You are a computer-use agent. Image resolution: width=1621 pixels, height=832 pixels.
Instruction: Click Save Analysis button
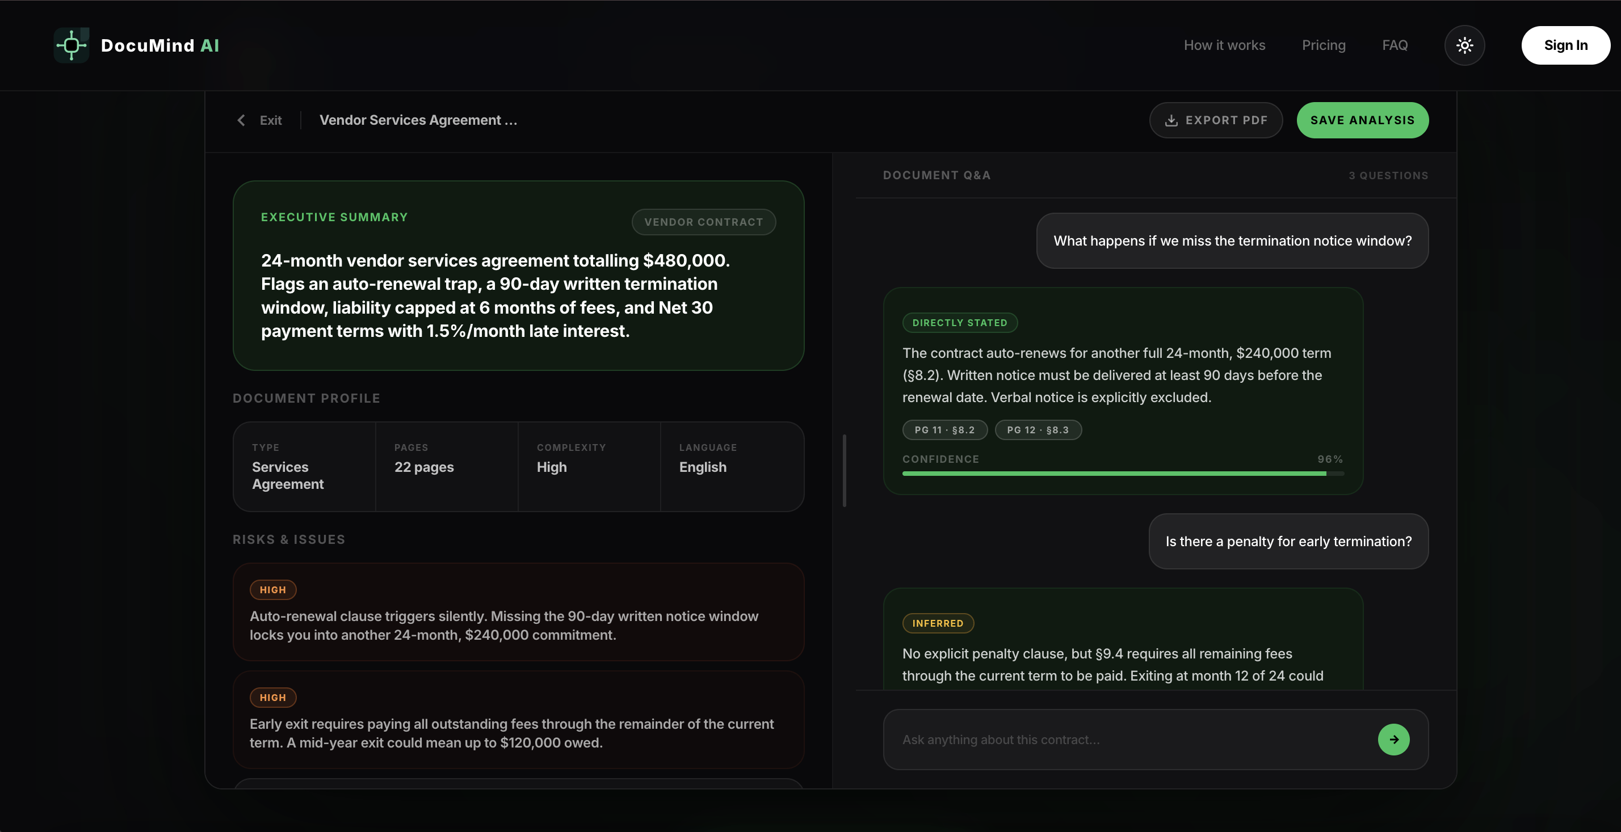[x=1362, y=120]
